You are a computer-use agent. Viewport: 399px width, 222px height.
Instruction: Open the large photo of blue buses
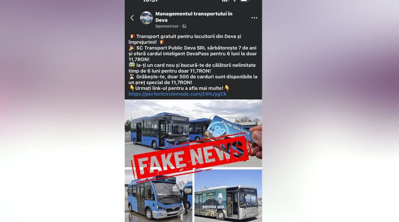tap(193, 133)
